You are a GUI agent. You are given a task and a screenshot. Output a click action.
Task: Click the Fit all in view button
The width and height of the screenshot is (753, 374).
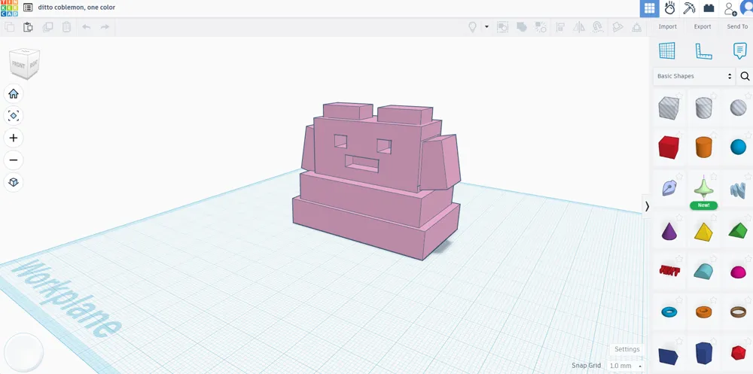pyautogui.click(x=14, y=116)
